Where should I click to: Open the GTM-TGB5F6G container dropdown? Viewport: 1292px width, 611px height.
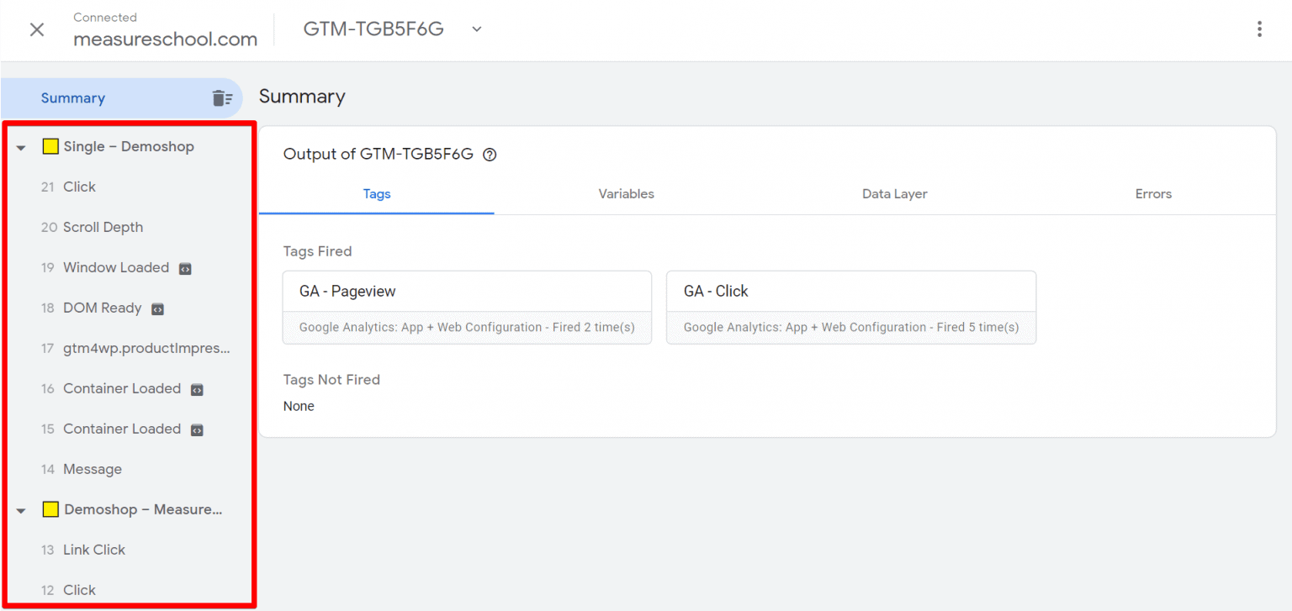pos(476,28)
